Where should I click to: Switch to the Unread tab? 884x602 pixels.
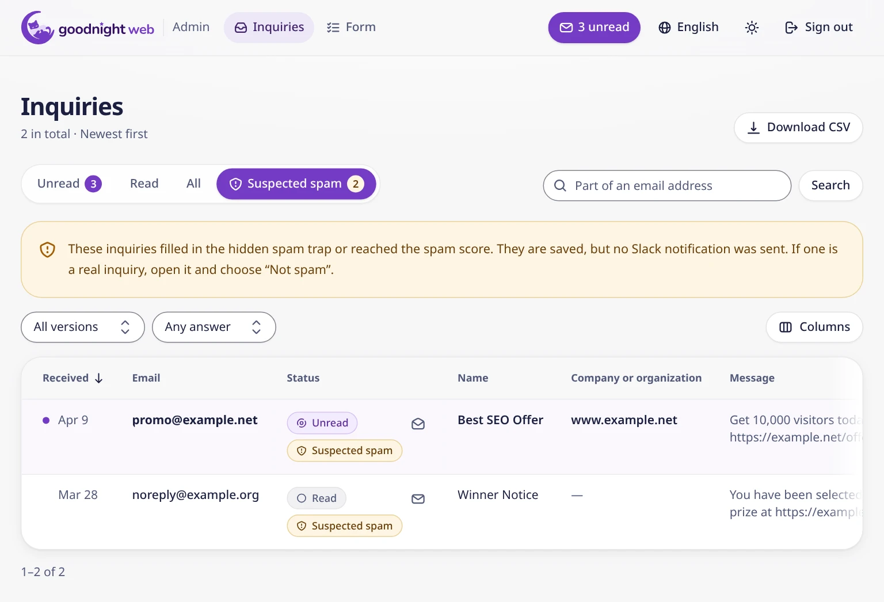[69, 184]
